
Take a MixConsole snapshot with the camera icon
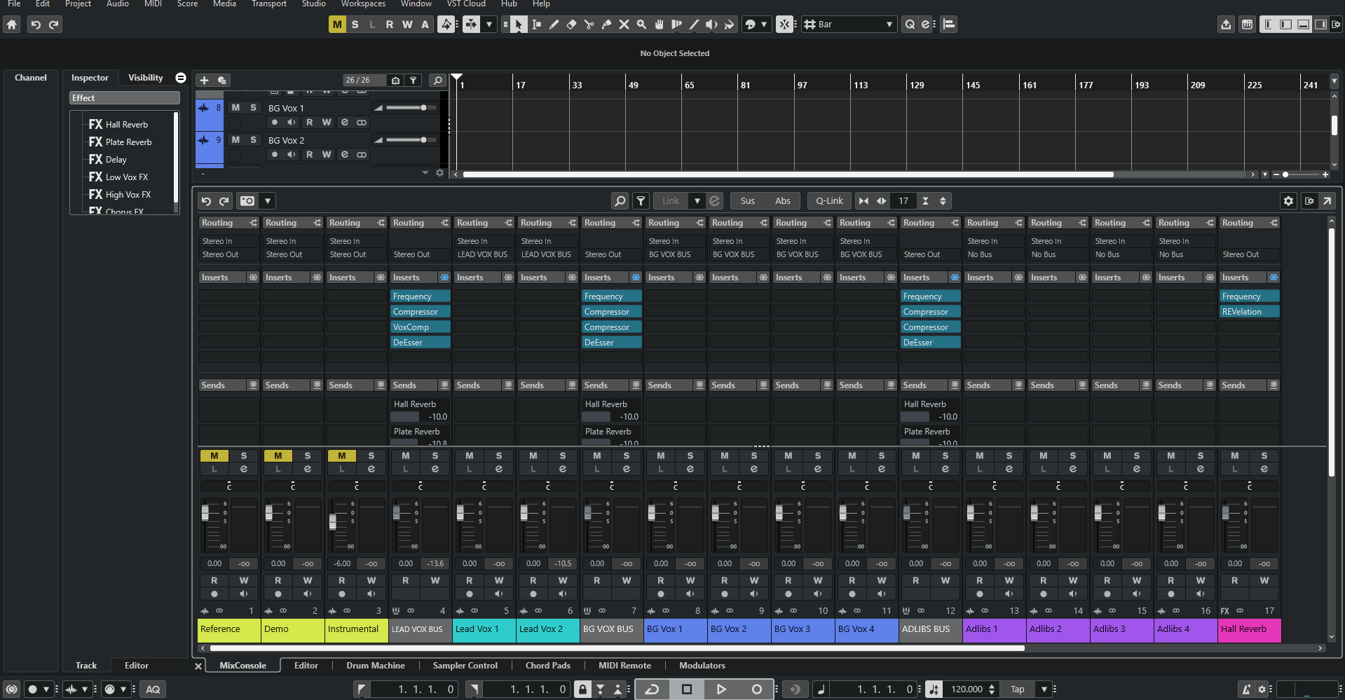coord(247,200)
